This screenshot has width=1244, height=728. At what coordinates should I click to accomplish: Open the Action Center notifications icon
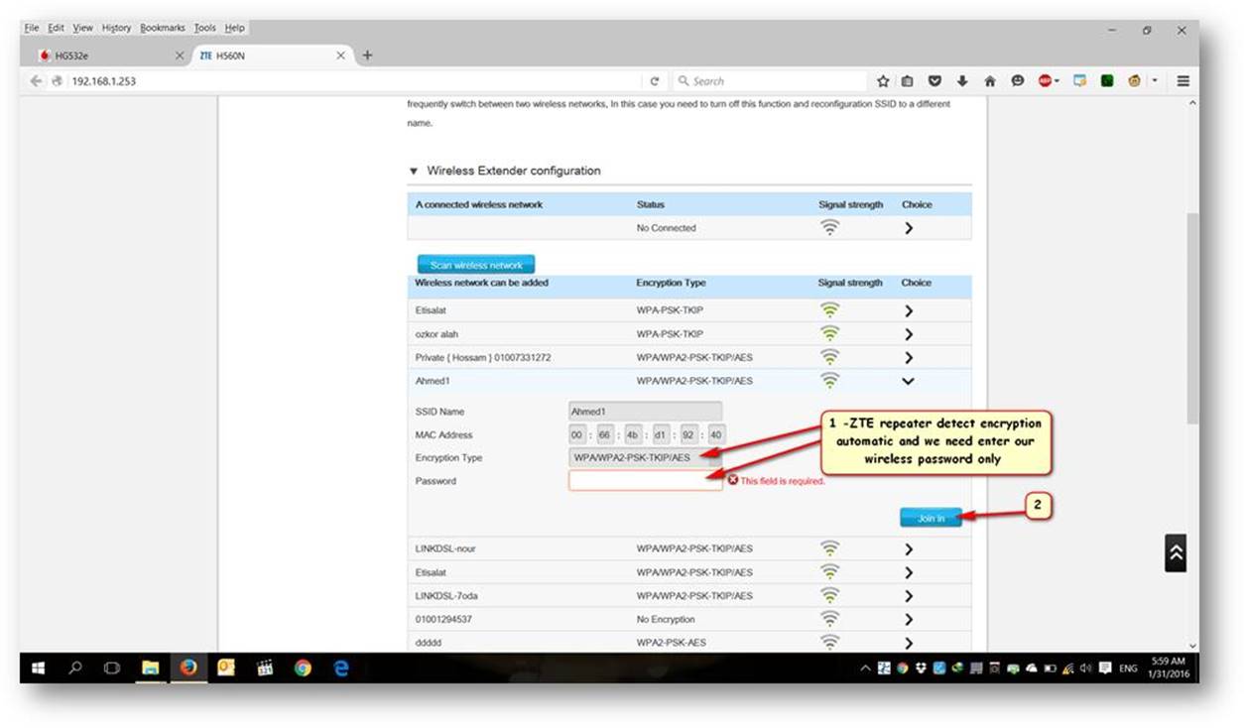1105,669
